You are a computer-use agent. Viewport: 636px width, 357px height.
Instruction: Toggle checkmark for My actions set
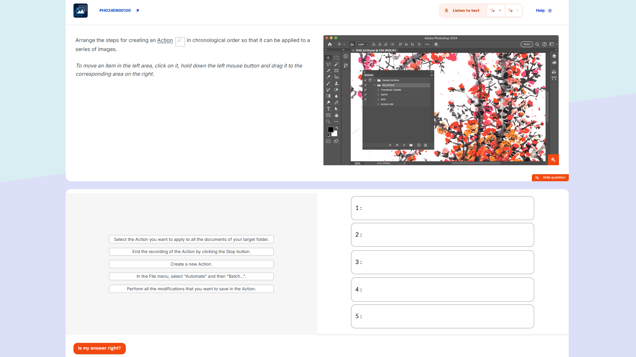(365, 85)
